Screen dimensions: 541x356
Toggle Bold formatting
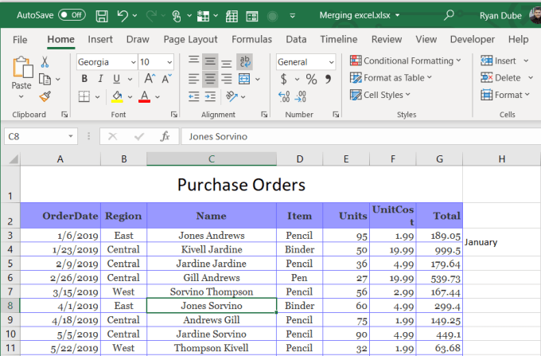tap(84, 79)
